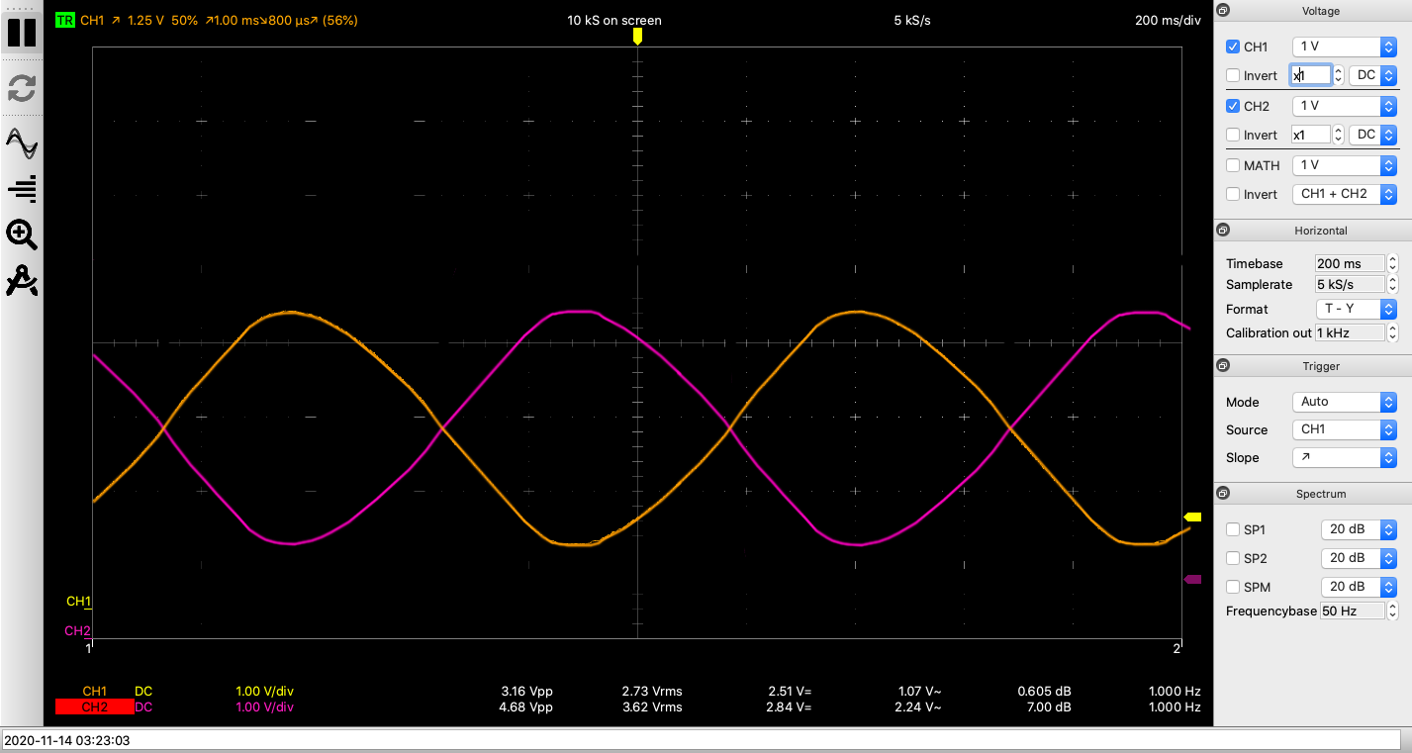Click the timestamp status field 2020-11-14
The image size is (1412, 753).
click(x=701, y=740)
